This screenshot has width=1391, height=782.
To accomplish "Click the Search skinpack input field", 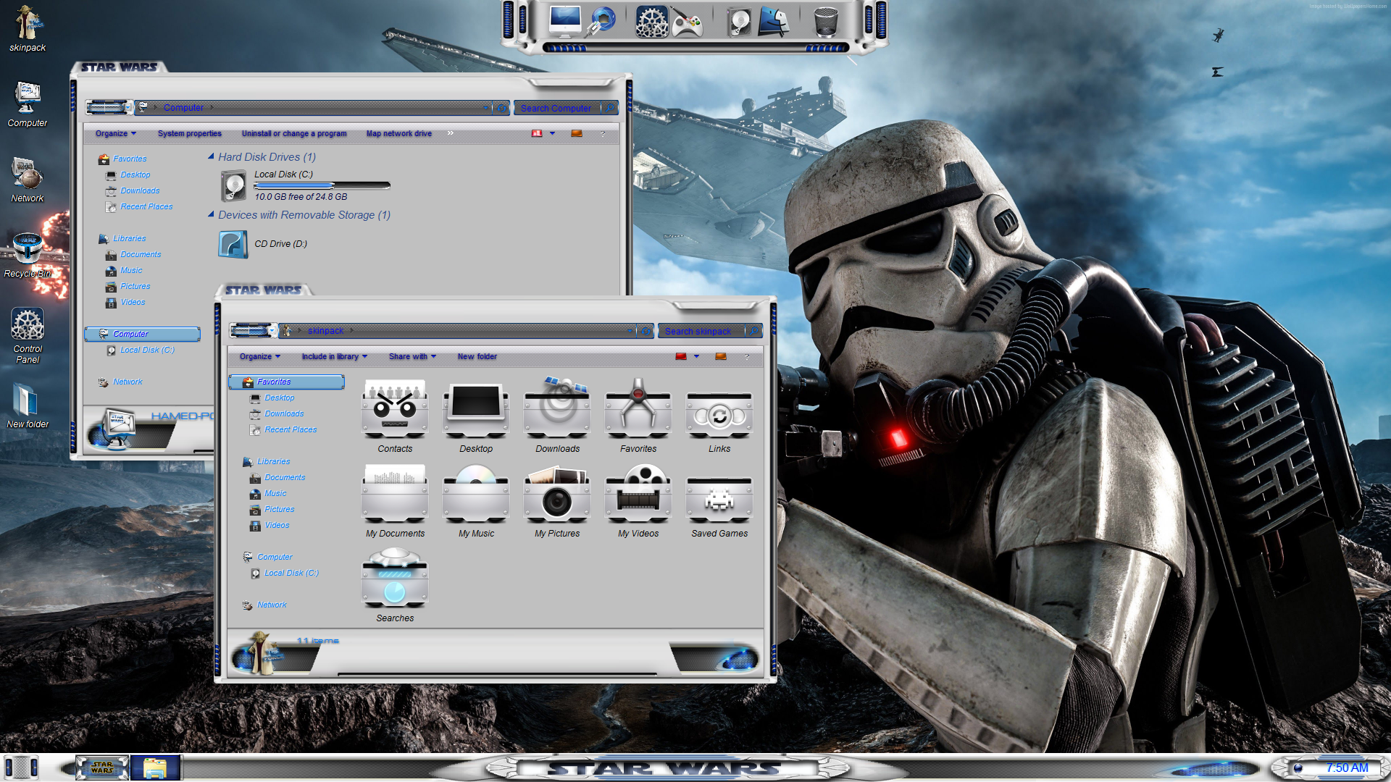I will (x=699, y=331).
